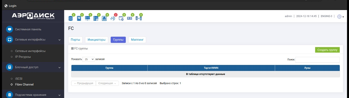Click the Блочный доступ section icon

(x=10, y=67)
